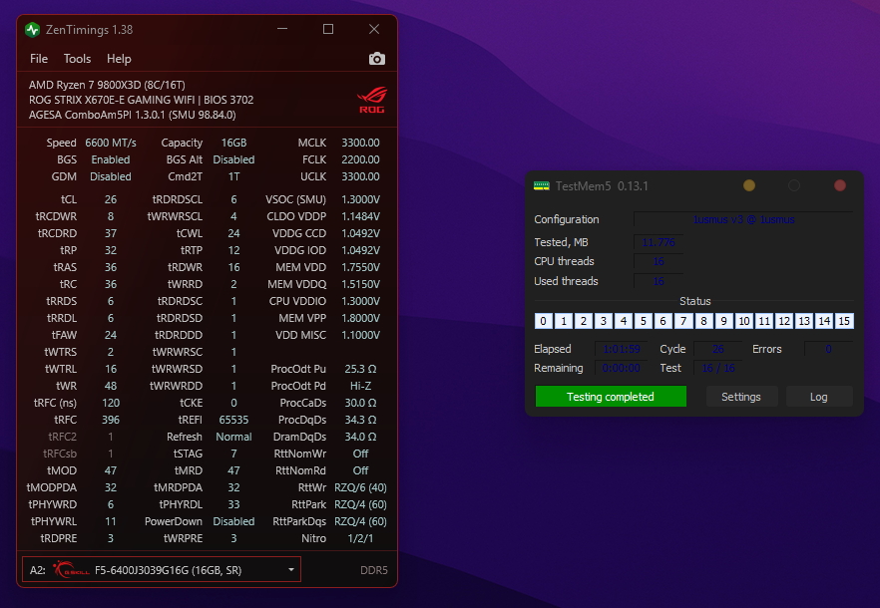
Task: Click thread status box 0
Action: pos(543,321)
